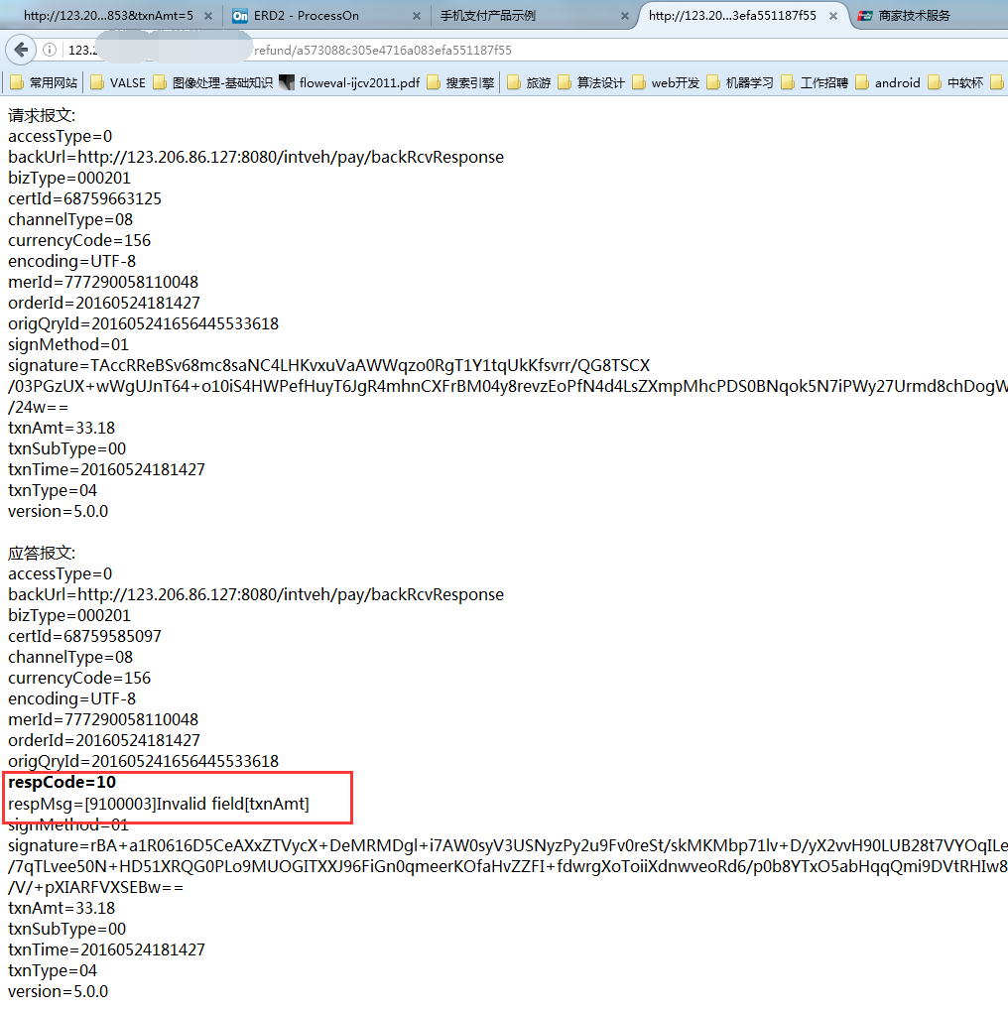Close the first txnAmt=5 tab
Image resolution: width=1008 pixels, height=1011 pixels.
(x=208, y=16)
